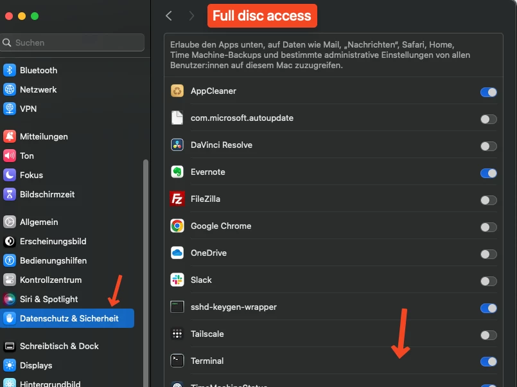Click the Slack name text
The height and width of the screenshot is (387, 517).
pyautogui.click(x=201, y=280)
